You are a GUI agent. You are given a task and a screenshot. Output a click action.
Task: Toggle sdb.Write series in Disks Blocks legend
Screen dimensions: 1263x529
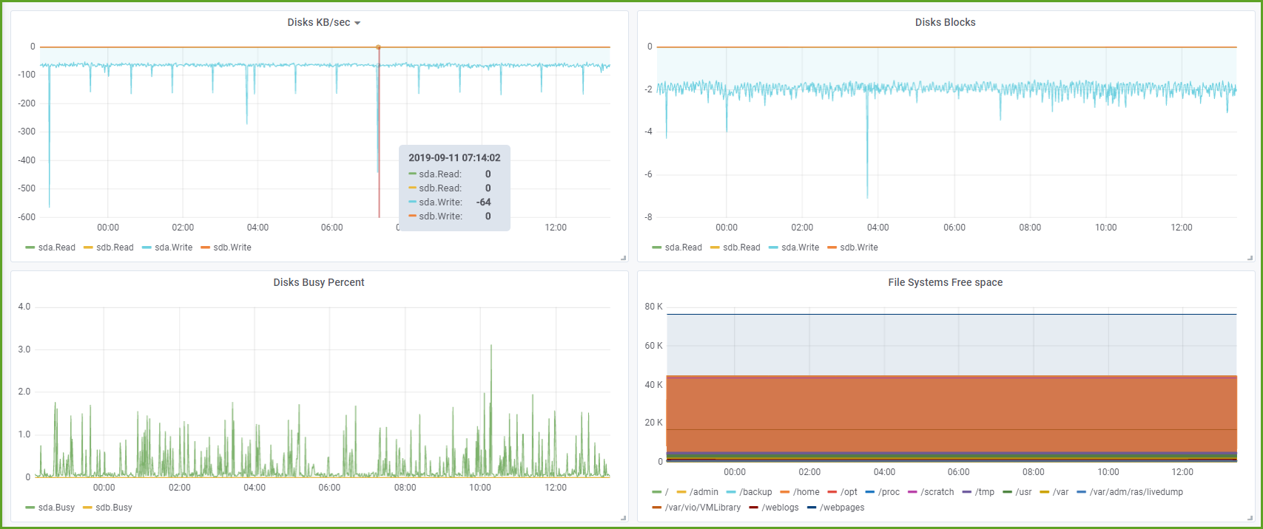click(852, 248)
